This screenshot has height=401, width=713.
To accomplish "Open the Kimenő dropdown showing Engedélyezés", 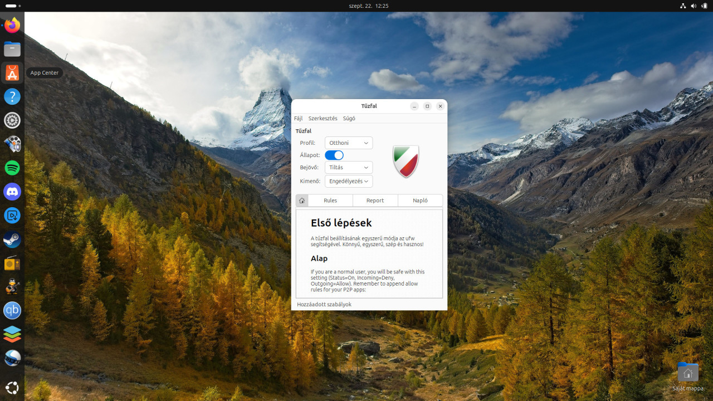I will point(349,181).
